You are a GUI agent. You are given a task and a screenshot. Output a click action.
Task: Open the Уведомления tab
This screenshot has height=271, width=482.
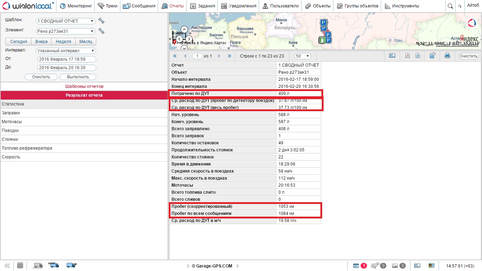coord(239,6)
